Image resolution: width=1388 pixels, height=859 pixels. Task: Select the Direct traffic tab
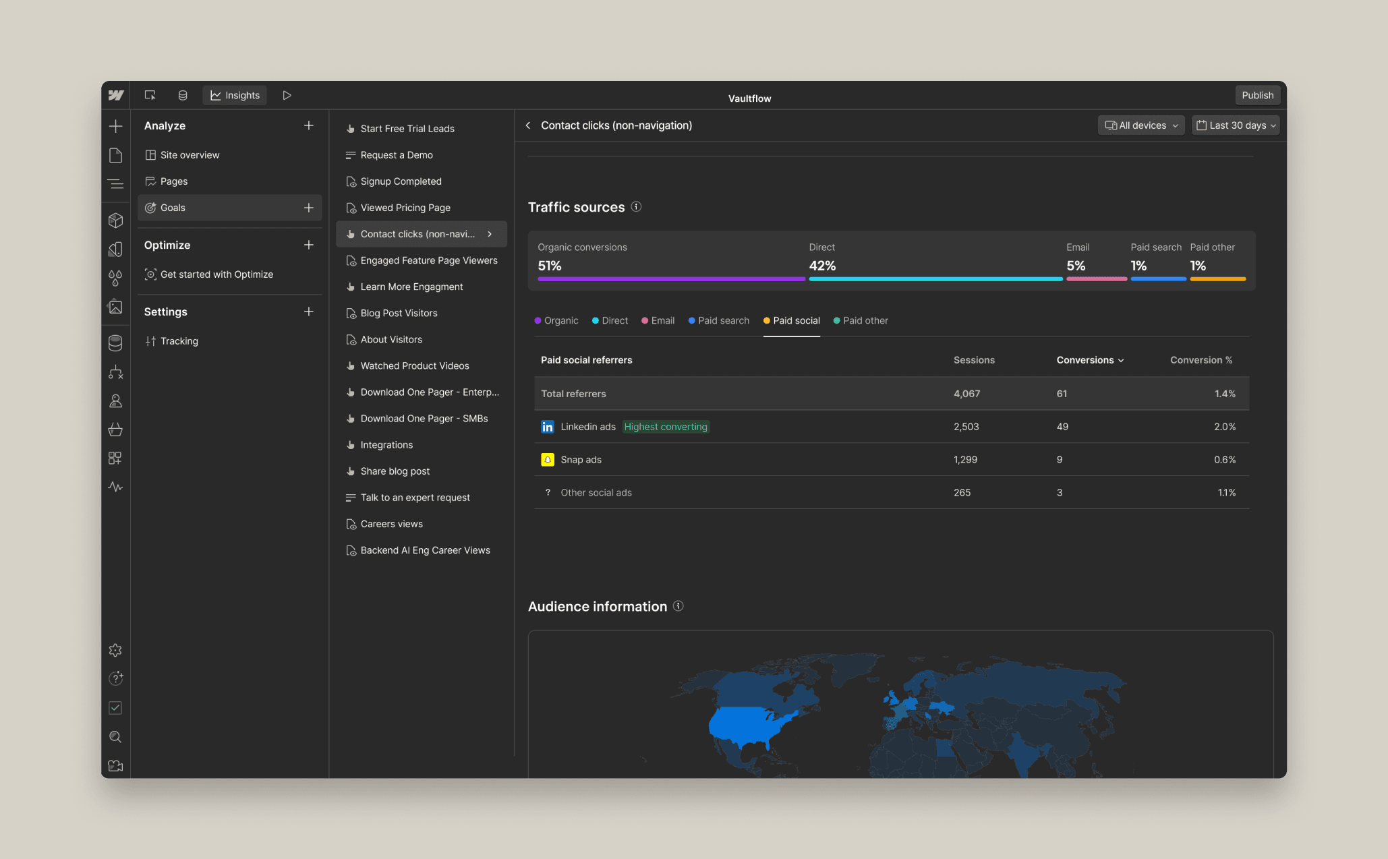click(610, 320)
